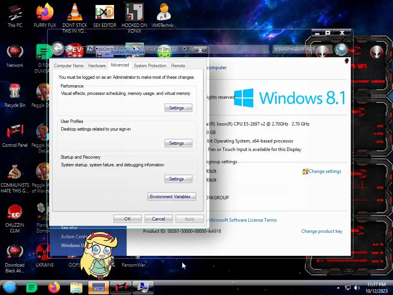Open the volume speaker tray icon
Viewport: 393px width, 295px height.
[357, 288]
